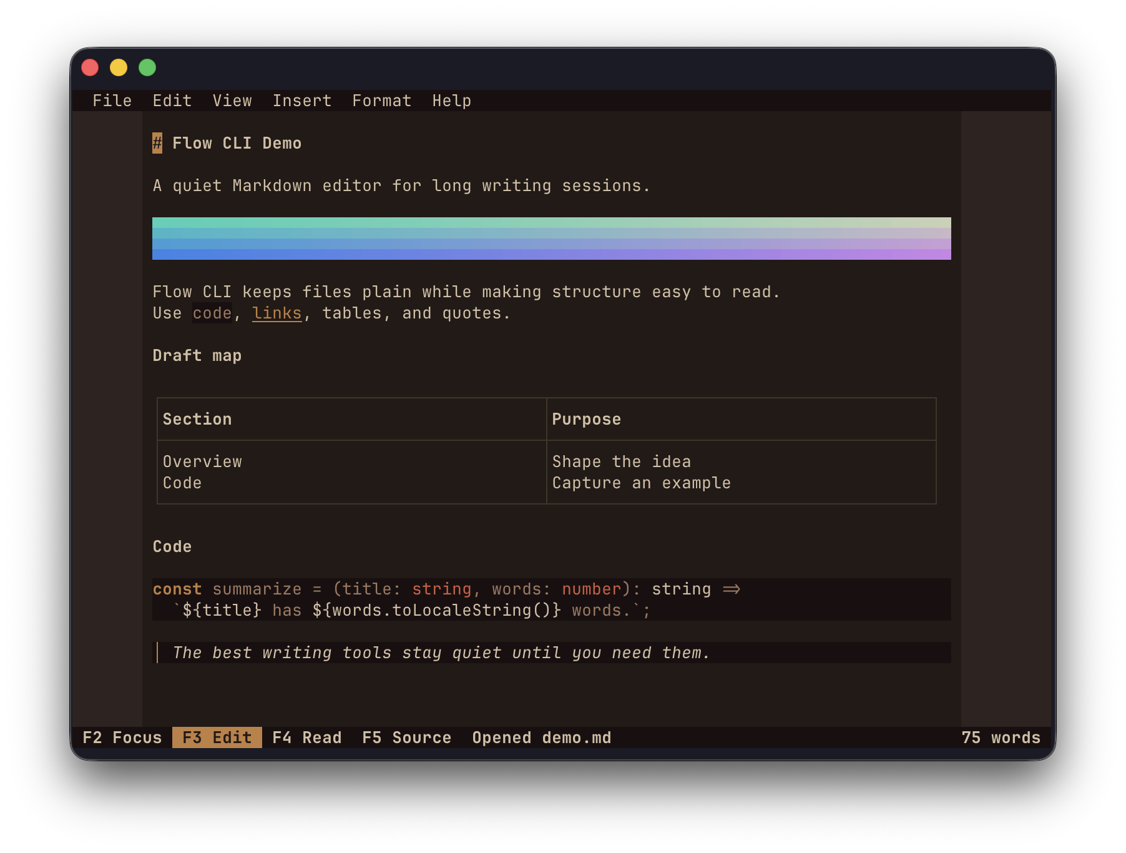Maximize the window with green button
This screenshot has width=1126, height=853.
point(147,67)
